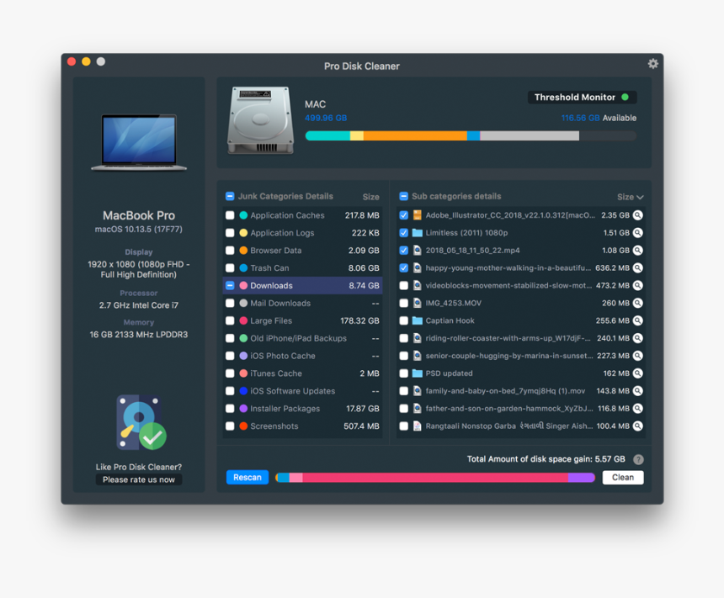Click Total Amount of disk space gain text
Image resolution: width=724 pixels, height=598 pixels.
point(546,459)
